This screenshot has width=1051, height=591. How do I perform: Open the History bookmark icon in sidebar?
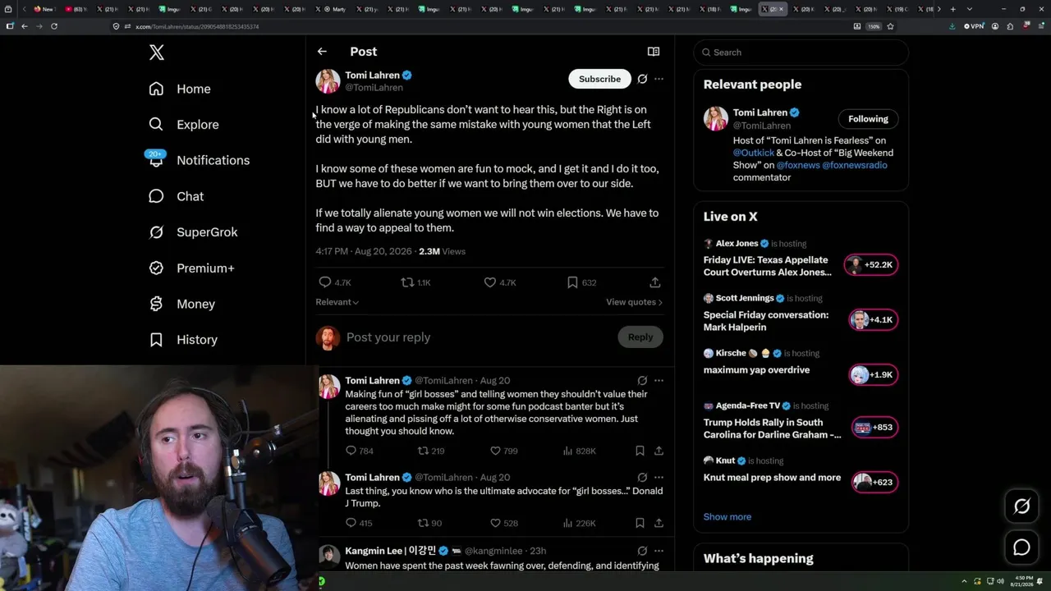point(156,340)
